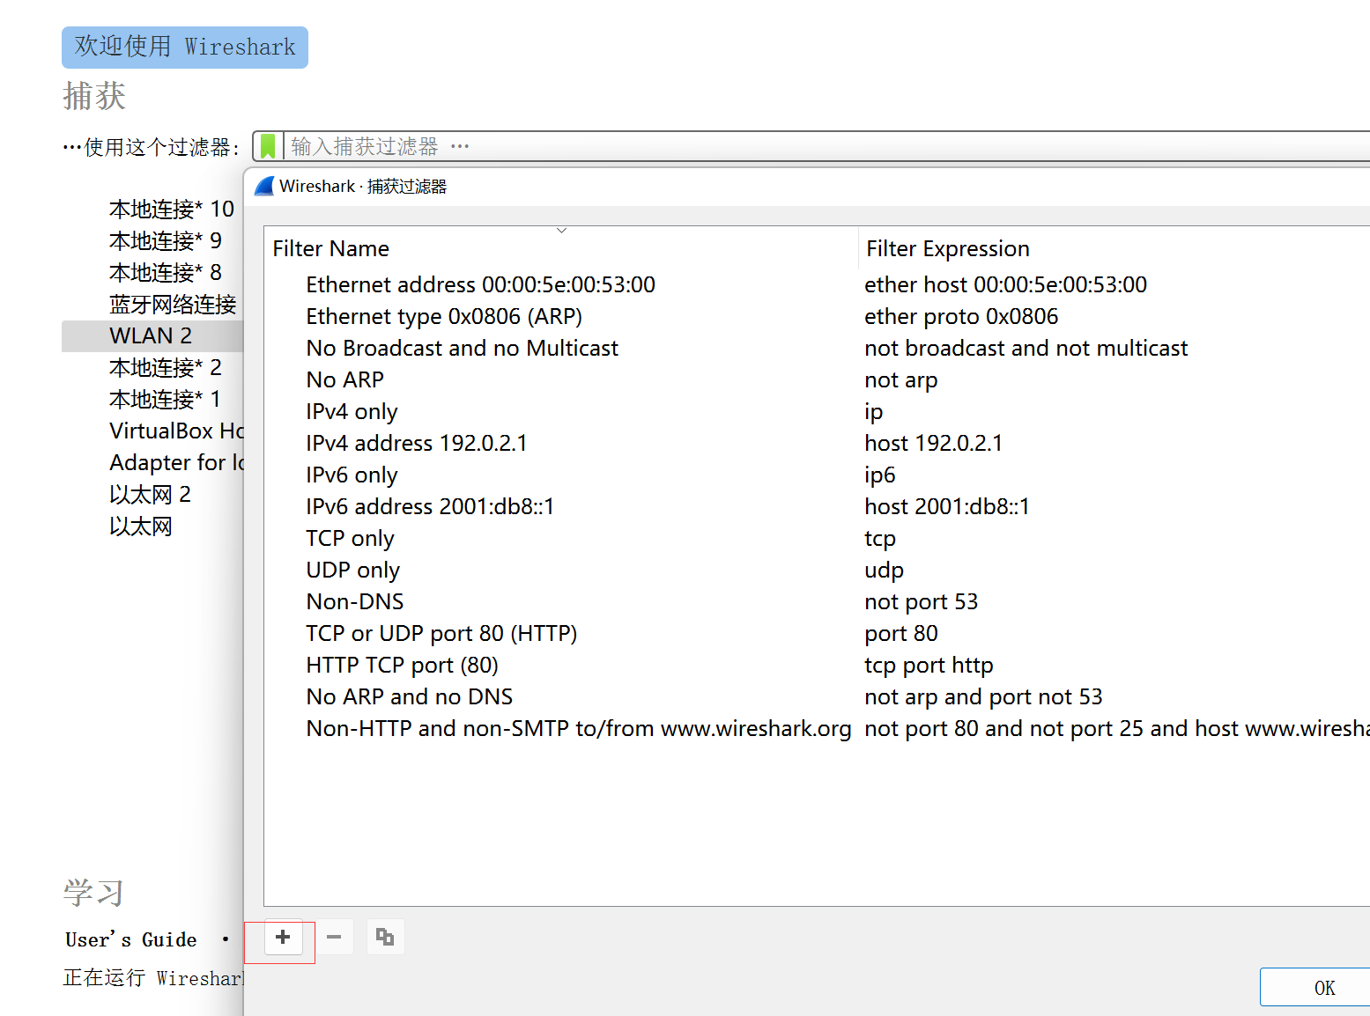
Task: Select the 本地连接* 1 interface
Action: (x=166, y=399)
